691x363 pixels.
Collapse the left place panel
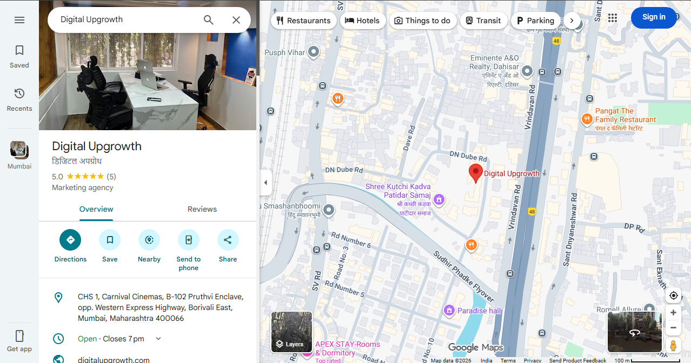click(265, 183)
